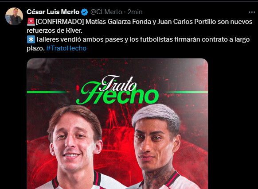Open César Luis Merlo's profile avatar
Screen dimensions: 258x189
pyautogui.click(x=14, y=16)
